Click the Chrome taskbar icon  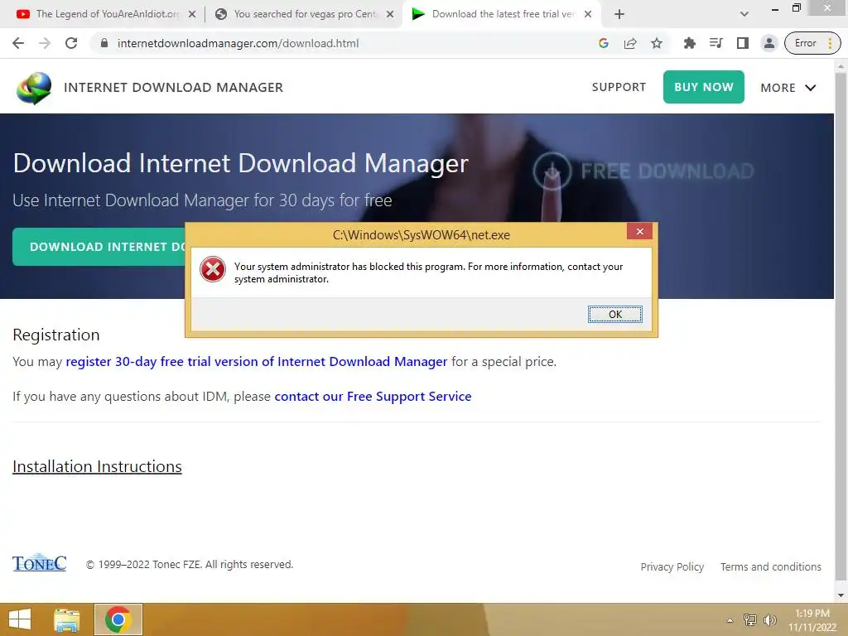[118, 619]
